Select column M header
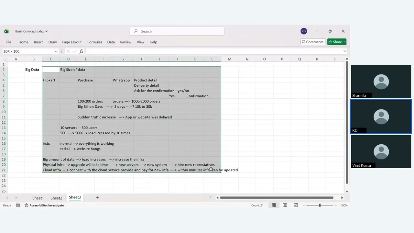Screen dimensions: 414x233 click(x=229, y=59)
